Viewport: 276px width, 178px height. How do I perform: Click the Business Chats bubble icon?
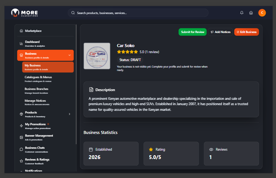[x=21, y=149]
